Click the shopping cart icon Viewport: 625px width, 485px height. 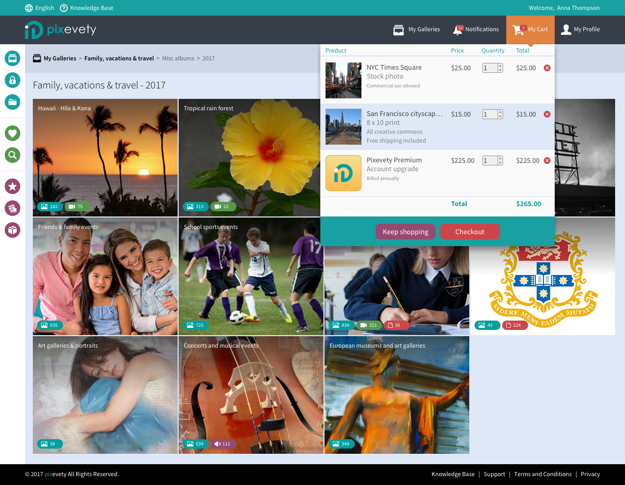tap(518, 30)
